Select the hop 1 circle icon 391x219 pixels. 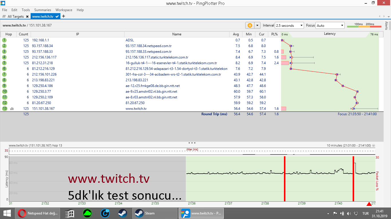4,40
